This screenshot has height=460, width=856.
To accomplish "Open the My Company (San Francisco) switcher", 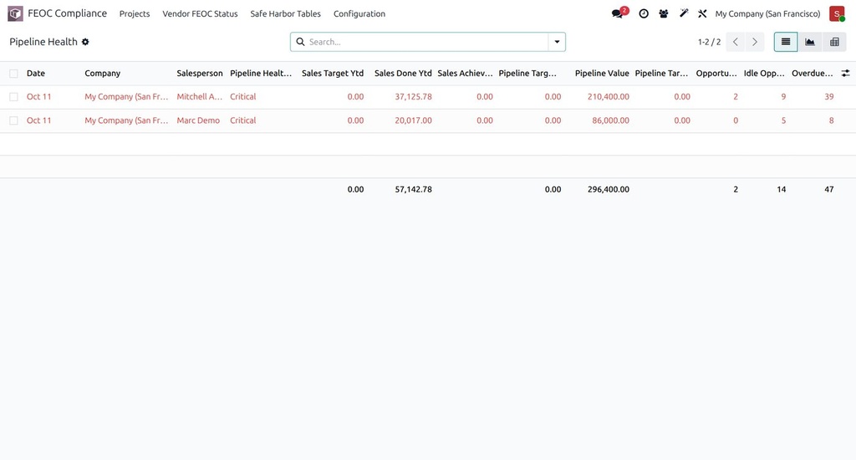I will pyautogui.click(x=767, y=13).
